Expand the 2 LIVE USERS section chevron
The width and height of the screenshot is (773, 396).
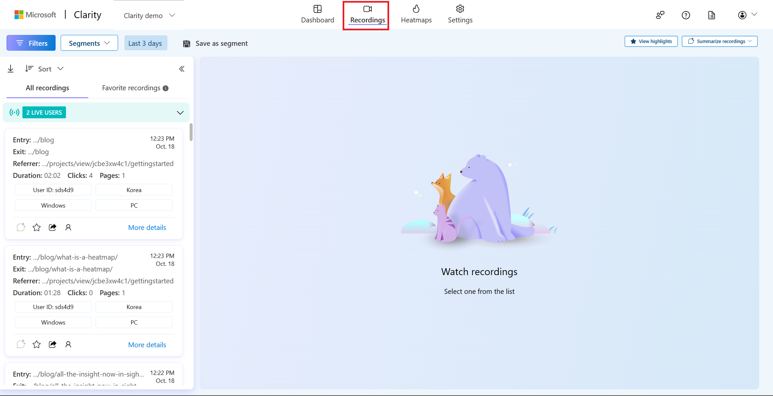180,112
